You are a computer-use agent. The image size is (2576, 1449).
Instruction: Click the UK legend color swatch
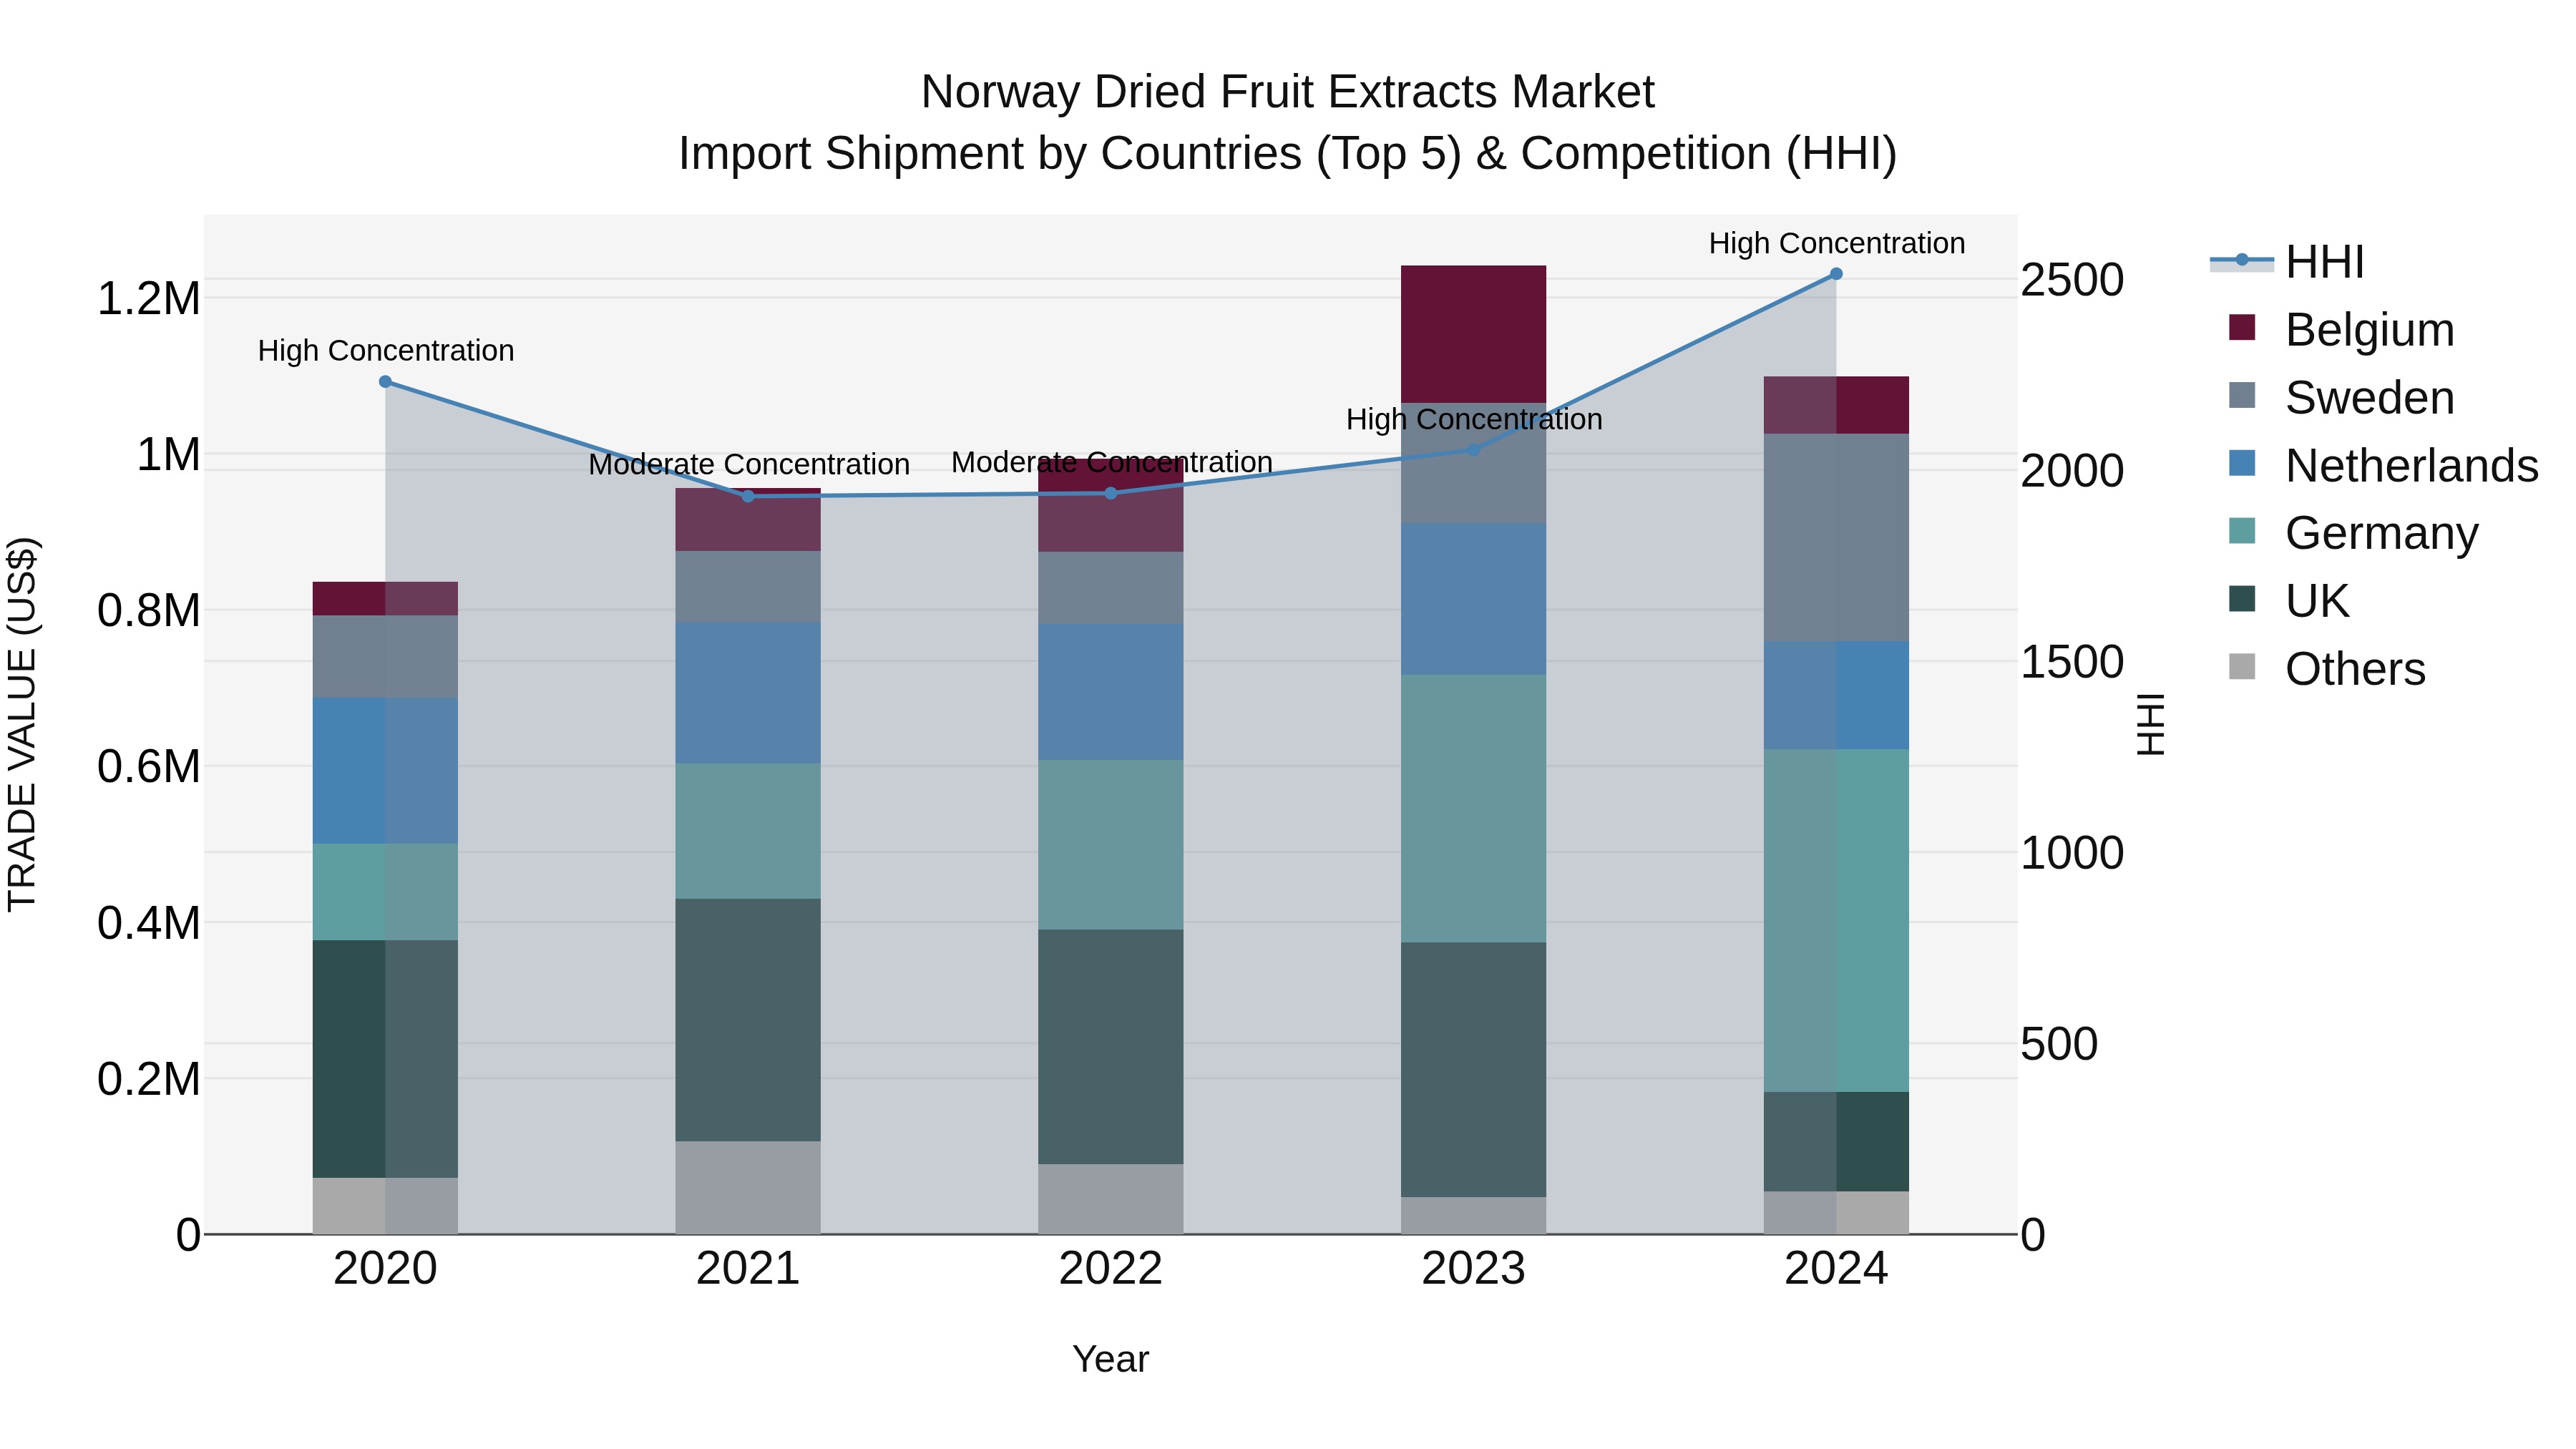tap(2242, 599)
